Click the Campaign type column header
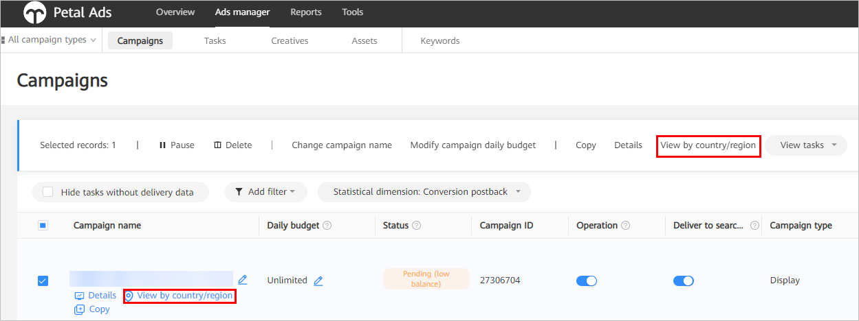Screen dimensions: 859x321 [x=801, y=225]
